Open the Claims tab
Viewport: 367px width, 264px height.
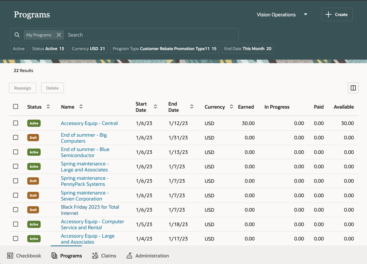tap(104, 256)
